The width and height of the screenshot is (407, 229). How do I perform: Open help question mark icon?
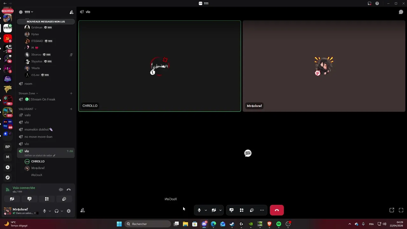click(377, 3)
